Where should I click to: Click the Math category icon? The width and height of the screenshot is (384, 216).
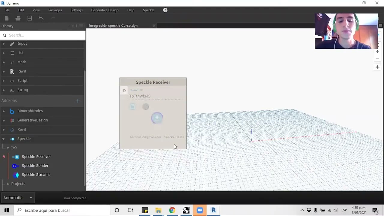[12, 62]
